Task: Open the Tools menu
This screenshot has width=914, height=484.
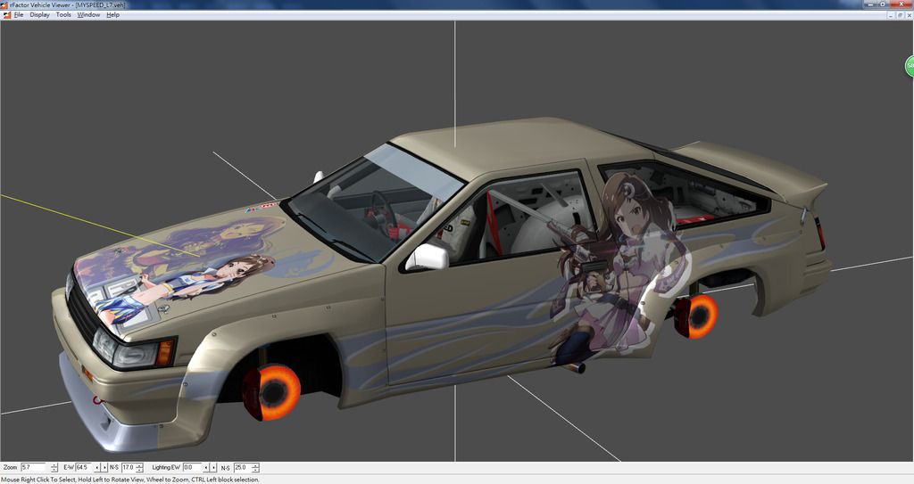Action: point(63,15)
